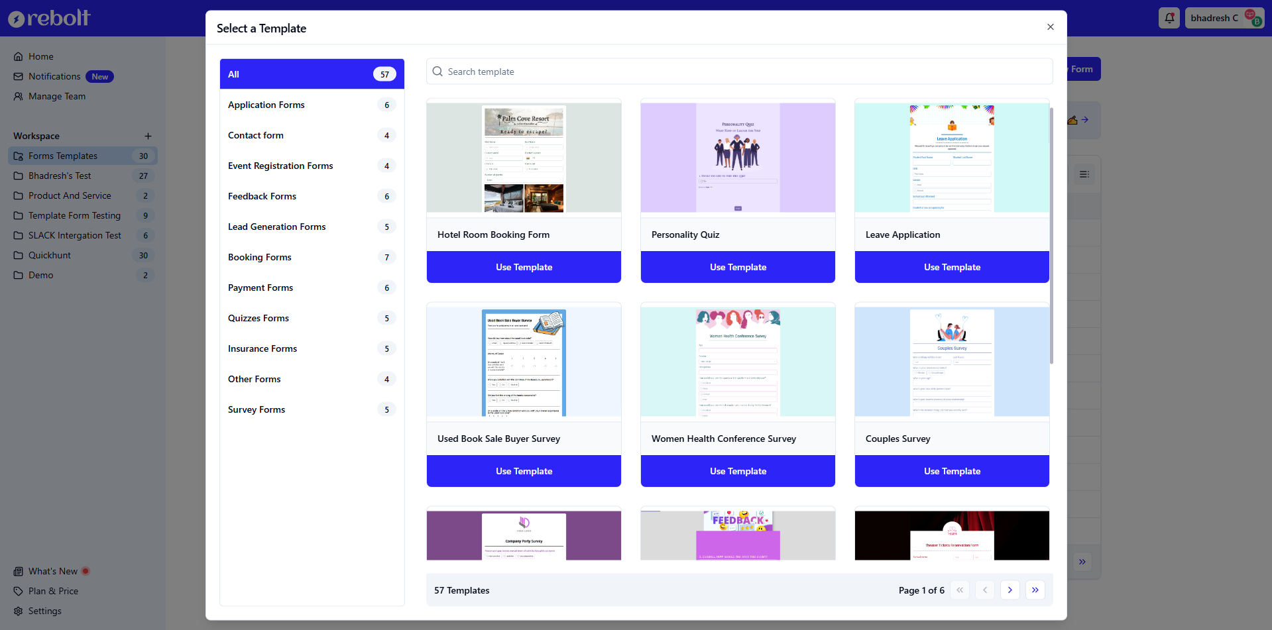Click the Quickhunt folder icon
Viewport: 1272px width, 630px height.
pyautogui.click(x=19, y=256)
